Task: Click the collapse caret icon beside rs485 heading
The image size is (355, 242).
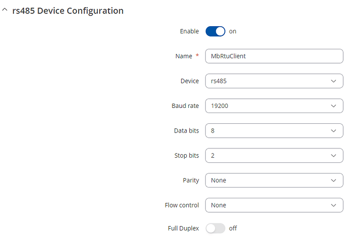Action: coord(5,10)
